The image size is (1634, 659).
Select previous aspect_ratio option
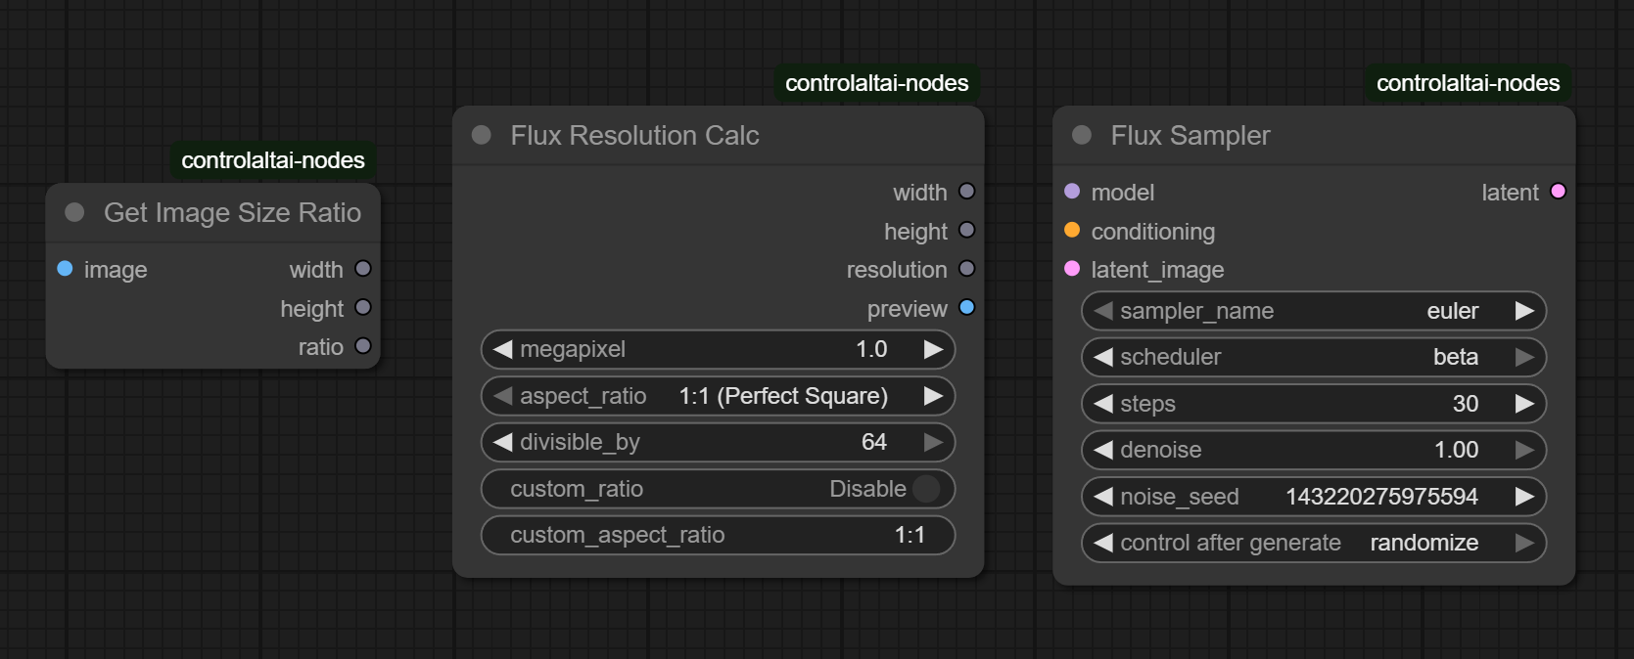click(x=503, y=396)
